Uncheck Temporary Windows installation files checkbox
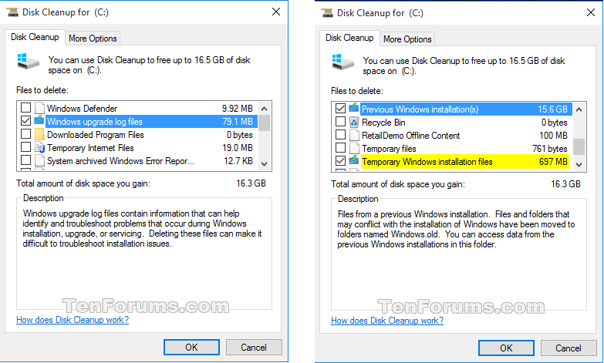The height and width of the screenshot is (363, 604). 340,160
